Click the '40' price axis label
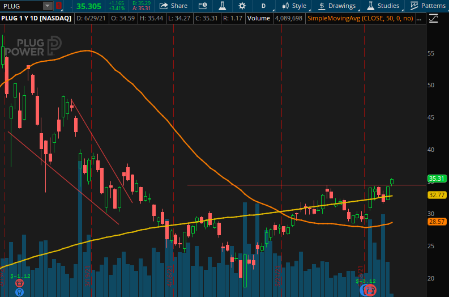Screen dimensions: 449x297 431,150
